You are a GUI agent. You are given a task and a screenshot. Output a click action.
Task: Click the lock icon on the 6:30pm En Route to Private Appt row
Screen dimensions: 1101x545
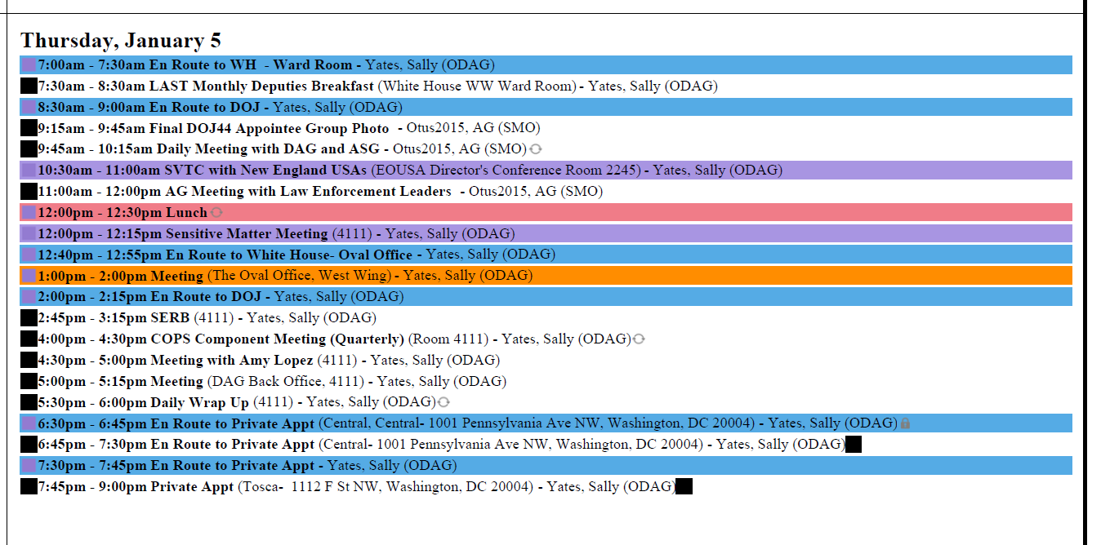tap(905, 423)
